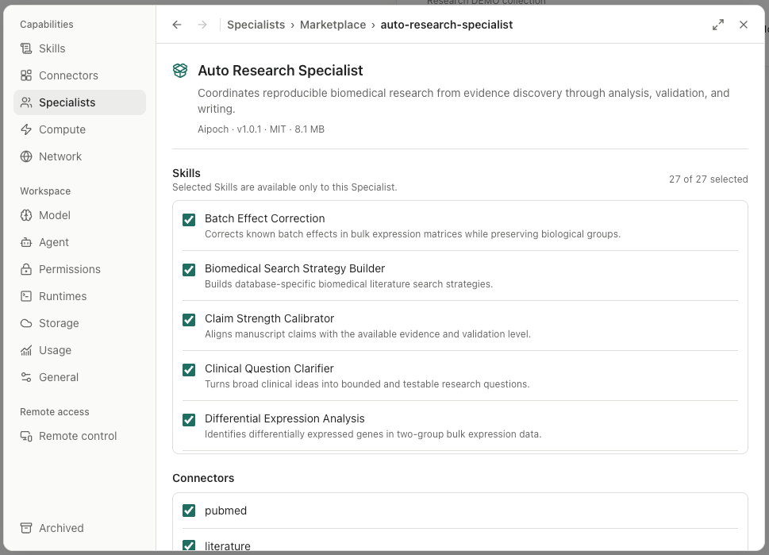
Task: Click the pubmed connector label
Action: [x=225, y=511]
